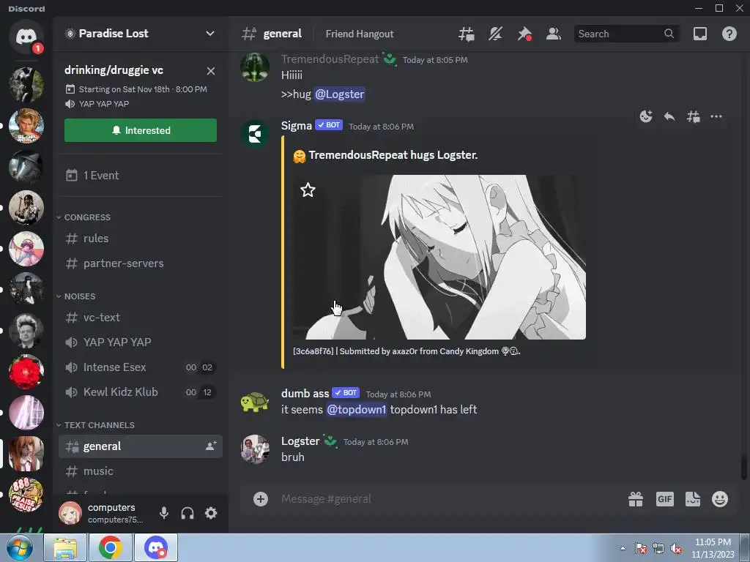This screenshot has height=562, width=750.
Task: Select the red rose server icon
Action: coord(26,372)
